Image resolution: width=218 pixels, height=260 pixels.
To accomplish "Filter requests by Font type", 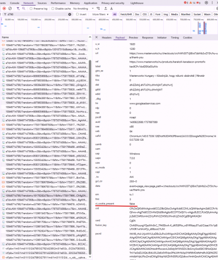I will point(158,14).
